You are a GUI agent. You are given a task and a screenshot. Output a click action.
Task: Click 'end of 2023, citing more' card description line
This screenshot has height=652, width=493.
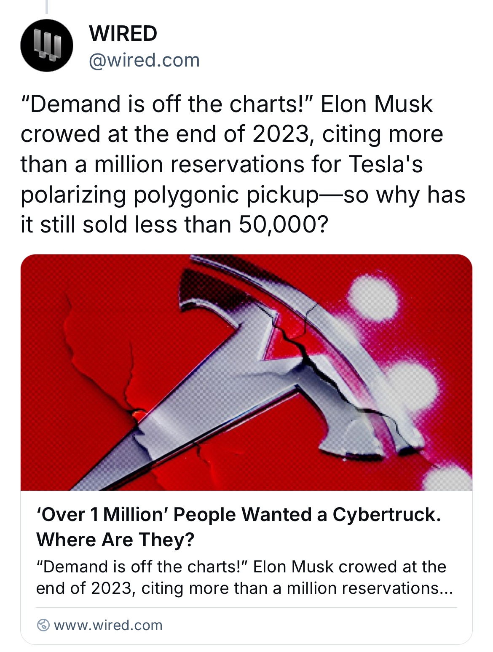(x=244, y=588)
